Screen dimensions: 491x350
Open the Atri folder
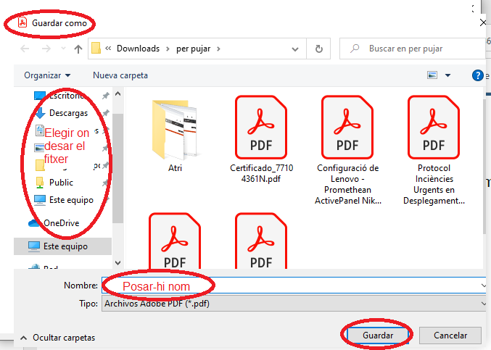(175, 134)
